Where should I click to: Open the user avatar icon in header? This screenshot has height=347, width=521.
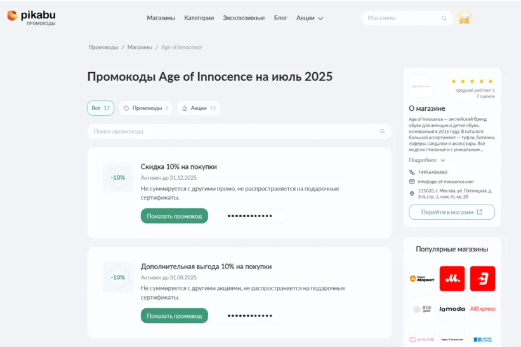tap(465, 18)
